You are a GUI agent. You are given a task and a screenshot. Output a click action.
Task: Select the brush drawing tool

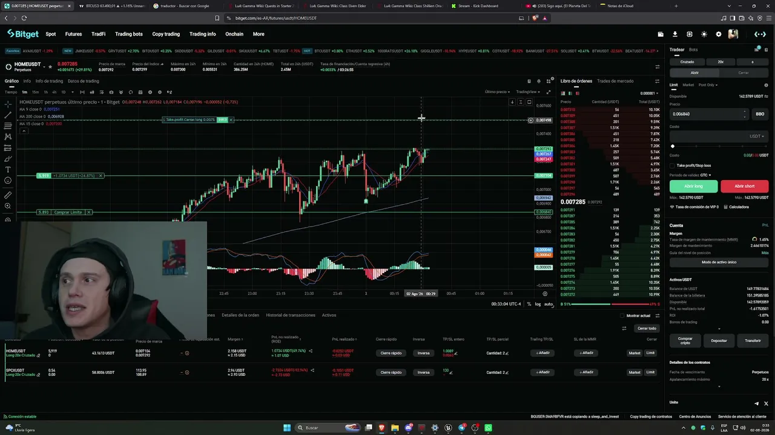point(8,158)
